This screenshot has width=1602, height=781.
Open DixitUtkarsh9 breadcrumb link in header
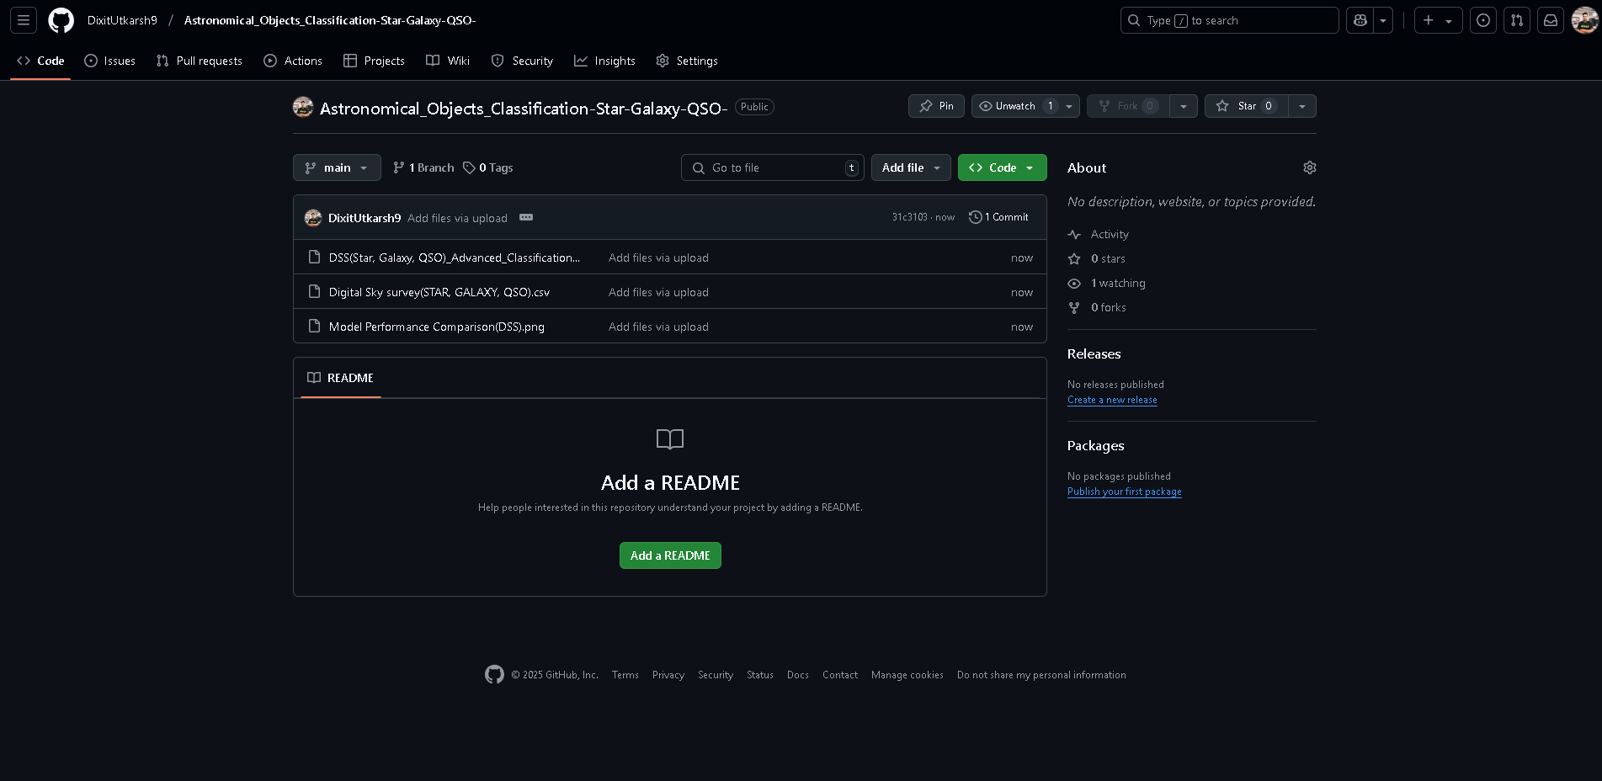122,20
